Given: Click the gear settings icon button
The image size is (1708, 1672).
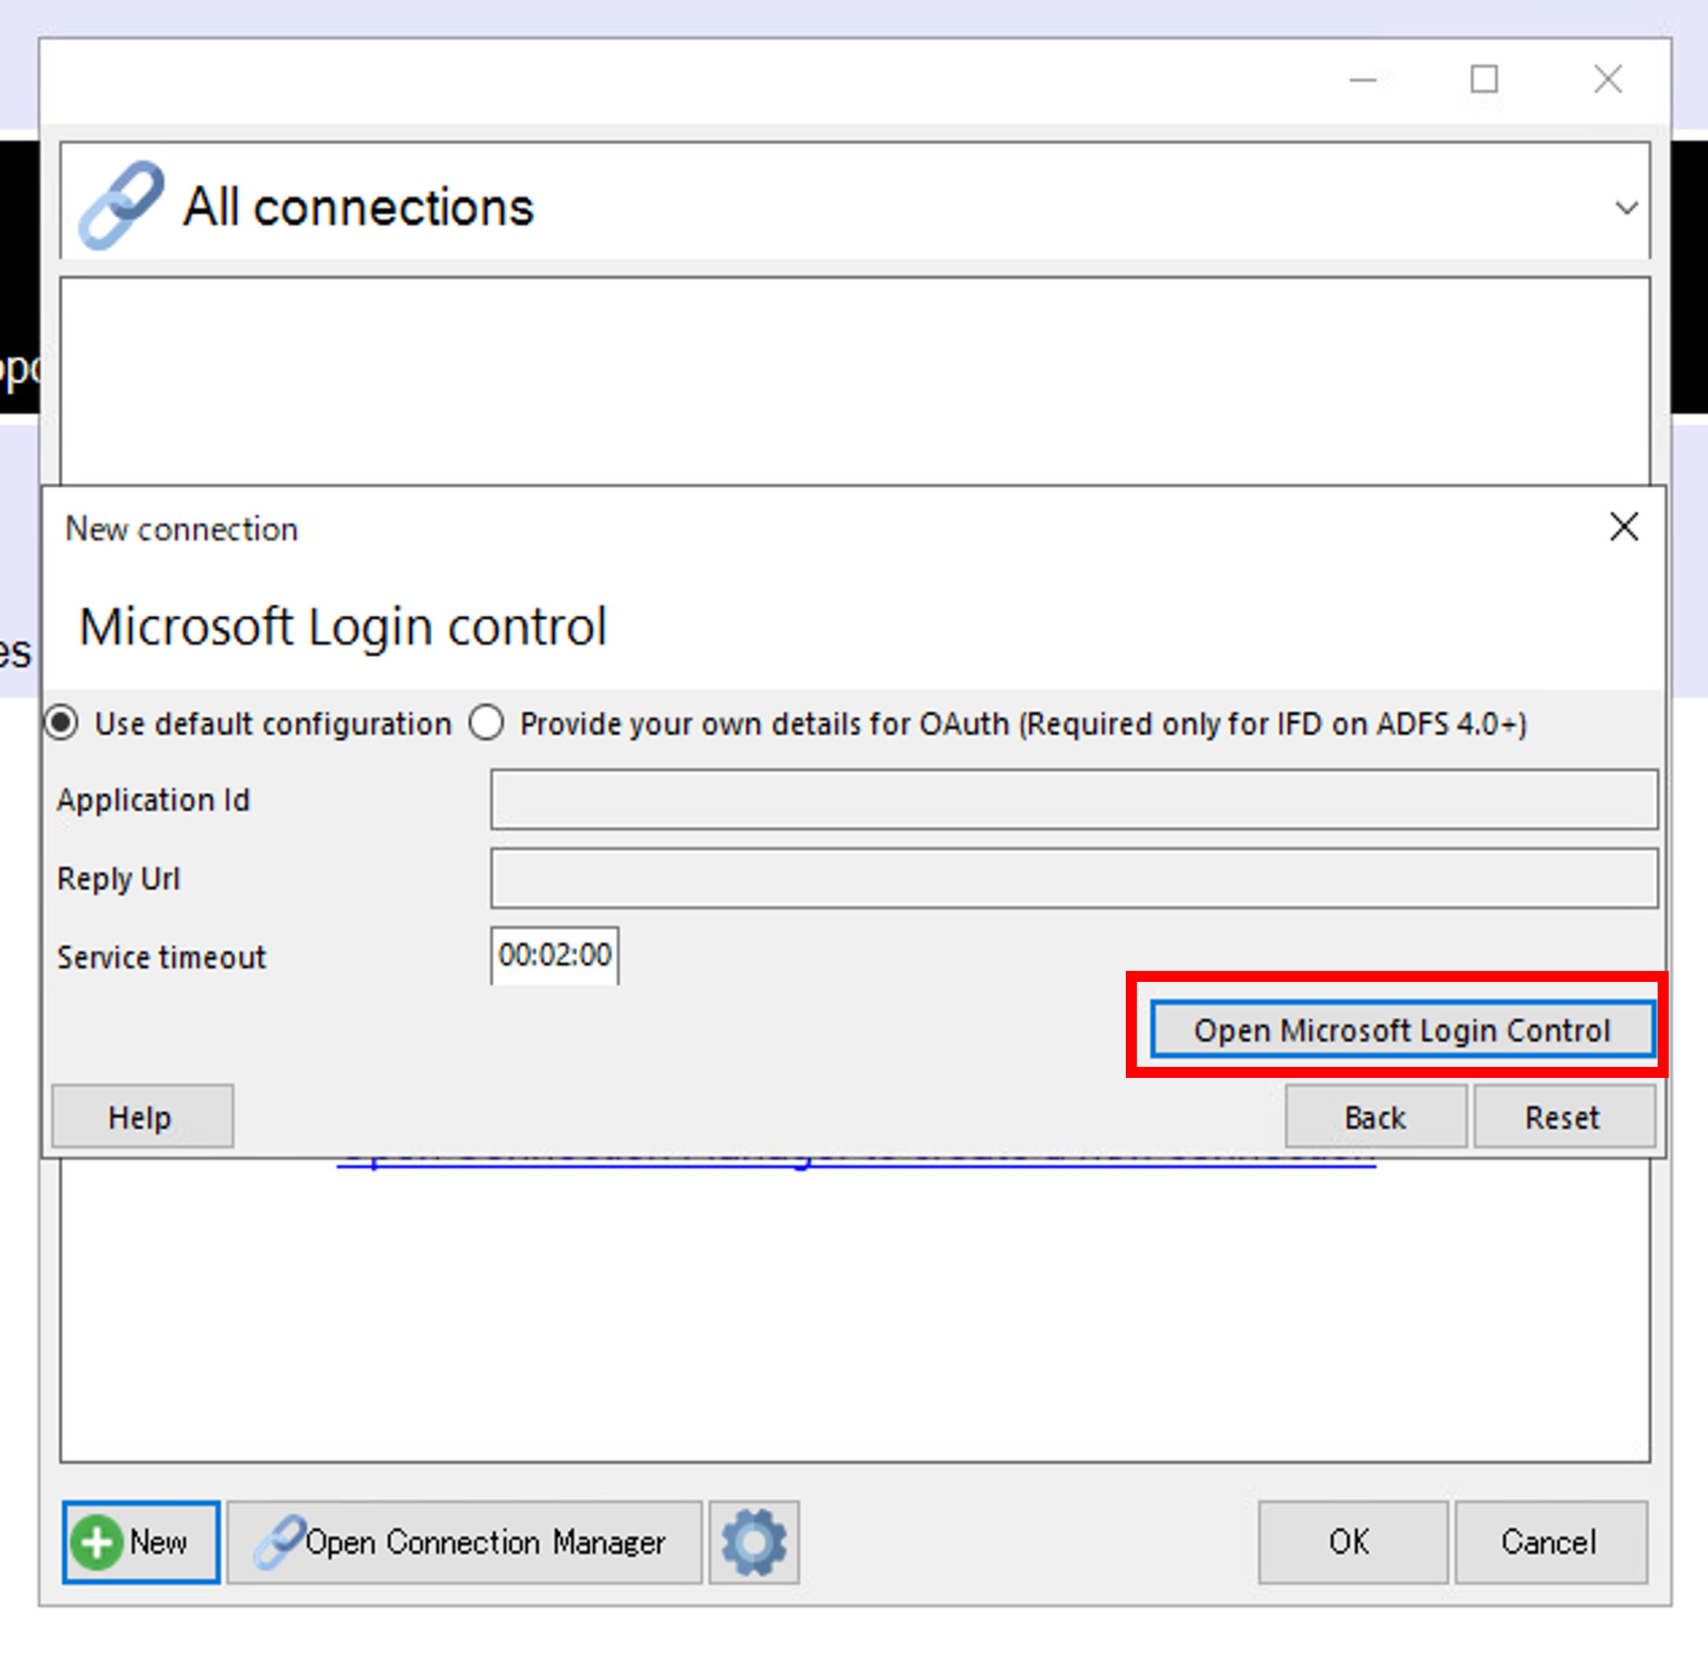Looking at the screenshot, I should point(754,1542).
